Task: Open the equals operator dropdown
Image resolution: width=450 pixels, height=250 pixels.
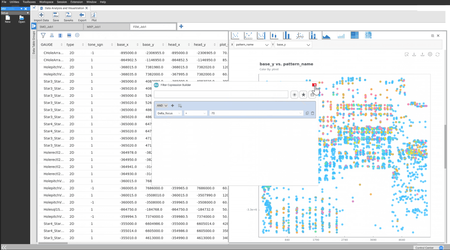Action: (x=196, y=113)
